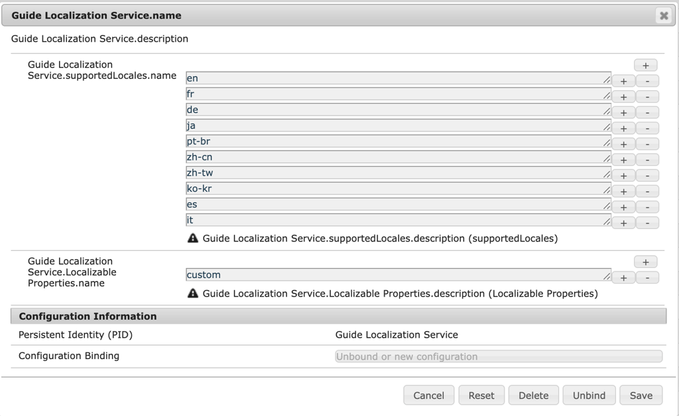Remove the 'custom' localizable property entry

[x=647, y=277]
